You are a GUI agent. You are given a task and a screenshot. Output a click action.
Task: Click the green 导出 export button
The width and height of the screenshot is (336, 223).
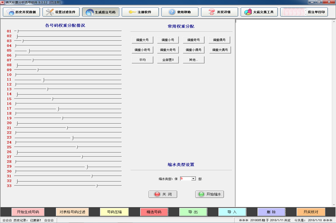[x=193, y=212]
